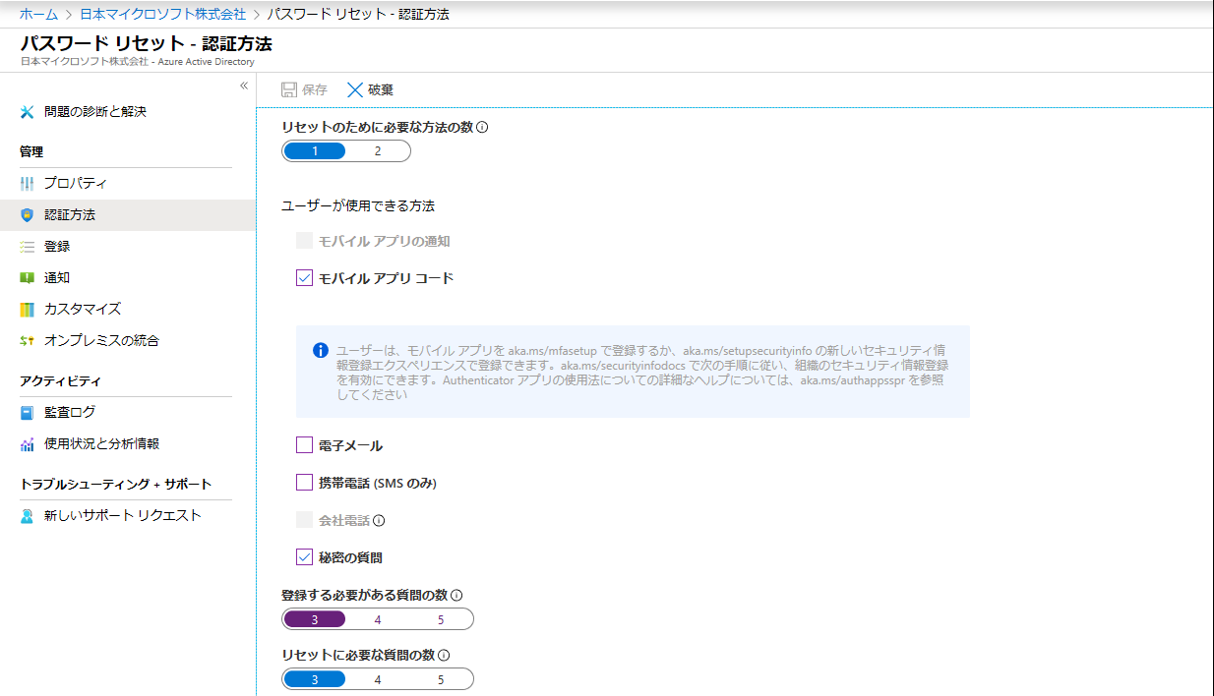
Task: Select 2 for methods required to reset
Action: click(x=378, y=151)
